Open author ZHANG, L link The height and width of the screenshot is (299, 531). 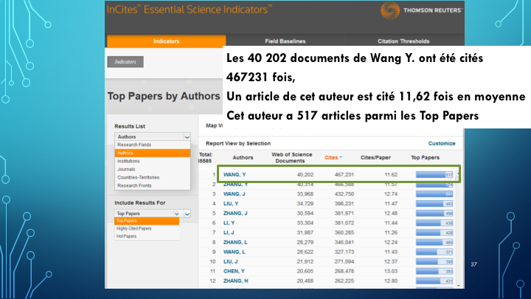coord(235,242)
